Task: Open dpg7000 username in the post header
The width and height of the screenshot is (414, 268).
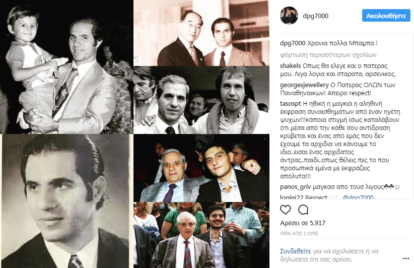Action: (x=315, y=16)
